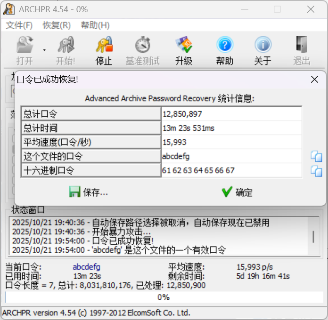Close the main ARCHPR 4.54 window
The width and height of the screenshot is (328, 320).
pyautogui.click(x=311, y=9)
